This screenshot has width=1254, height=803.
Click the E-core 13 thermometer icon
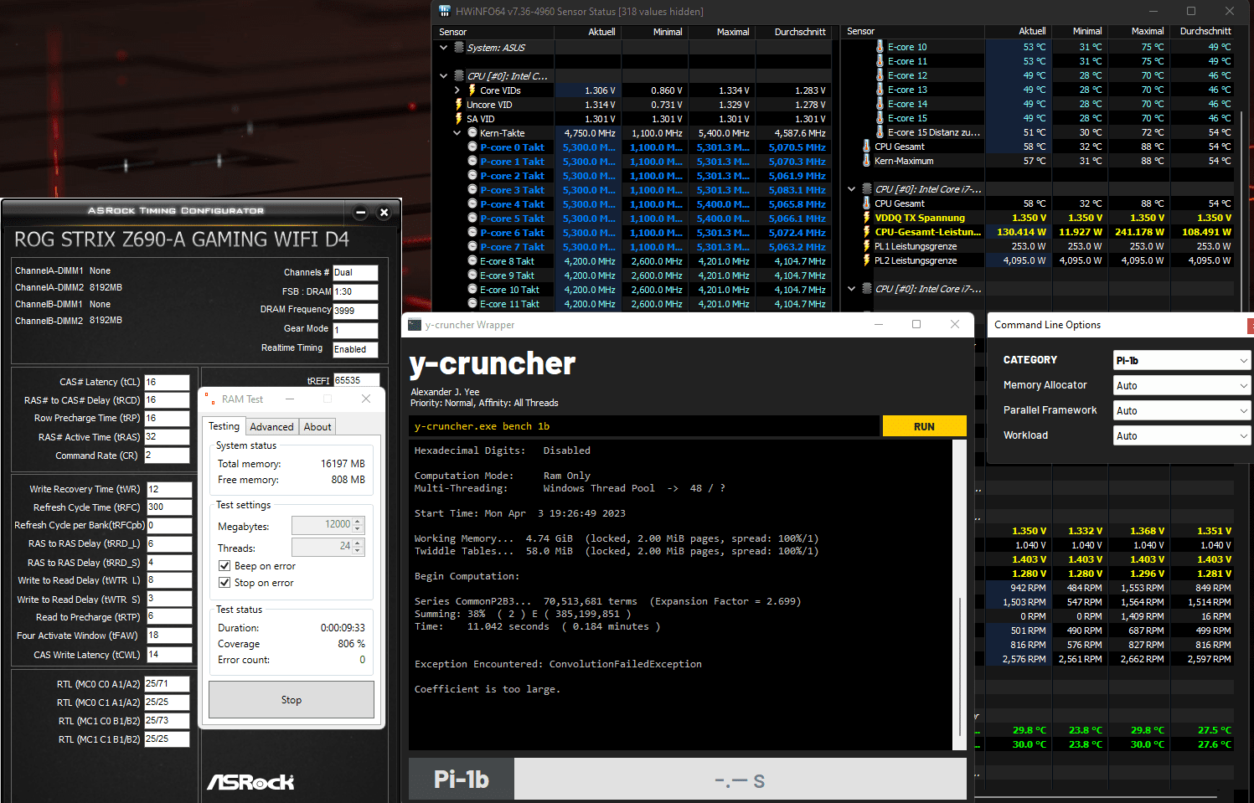pyautogui.click(x=880, y=90)
